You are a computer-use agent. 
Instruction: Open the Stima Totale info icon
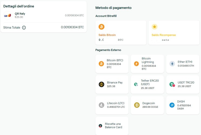point(24,28)
